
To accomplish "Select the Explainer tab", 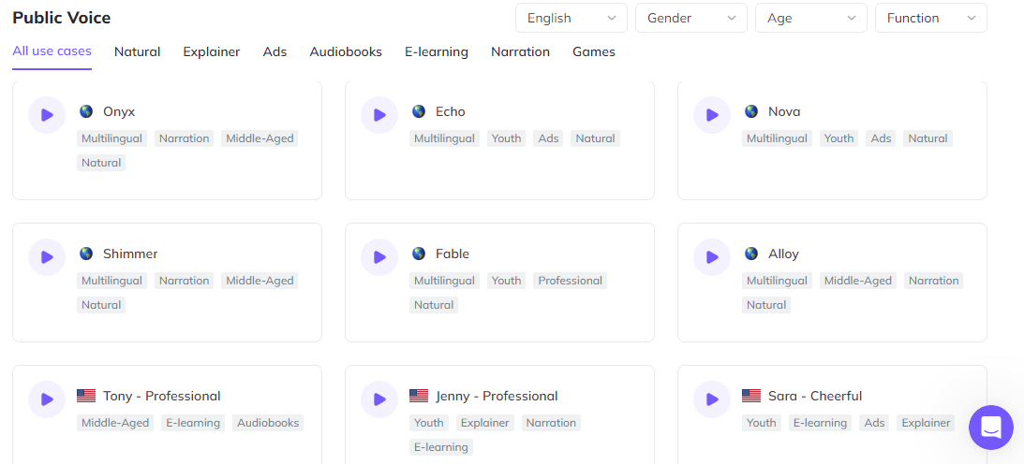I will point(212,52).
